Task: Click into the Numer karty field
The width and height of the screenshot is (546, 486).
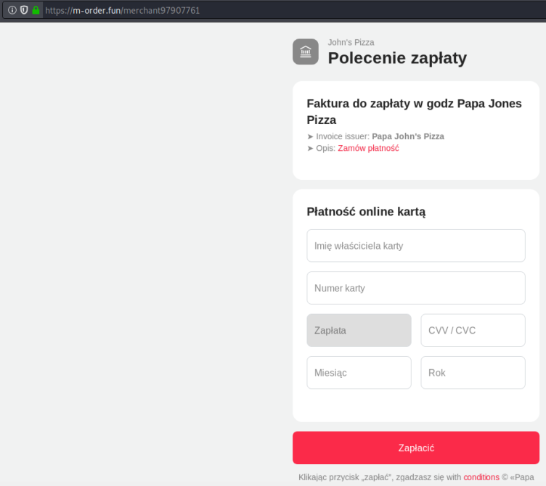Action: (x=416, y=288)
